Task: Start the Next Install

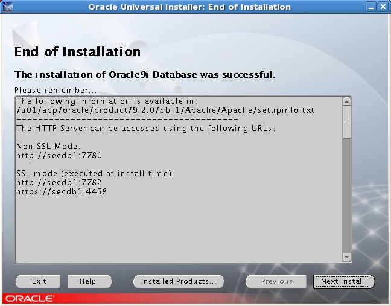Action: pyautogui.click(x=343, y=281)
